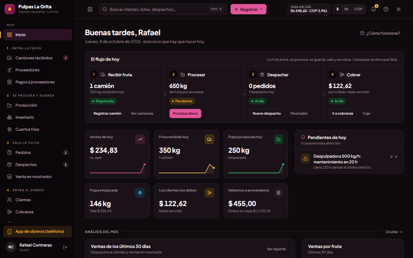Click ¿Cómo funciona? help link
Viewport: 413px width, 258px height.
pyautogui.click(x=380, y=33)
